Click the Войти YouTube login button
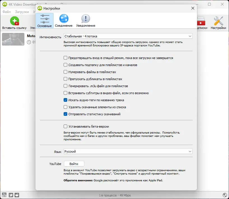The image size is (229, 199). (x=74, y=164)
